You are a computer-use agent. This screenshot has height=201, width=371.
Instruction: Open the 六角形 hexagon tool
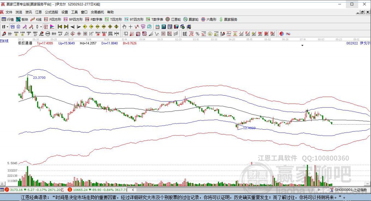pos(209,20)
